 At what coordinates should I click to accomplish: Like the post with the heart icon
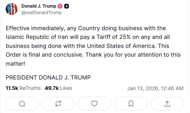[95, 104]
